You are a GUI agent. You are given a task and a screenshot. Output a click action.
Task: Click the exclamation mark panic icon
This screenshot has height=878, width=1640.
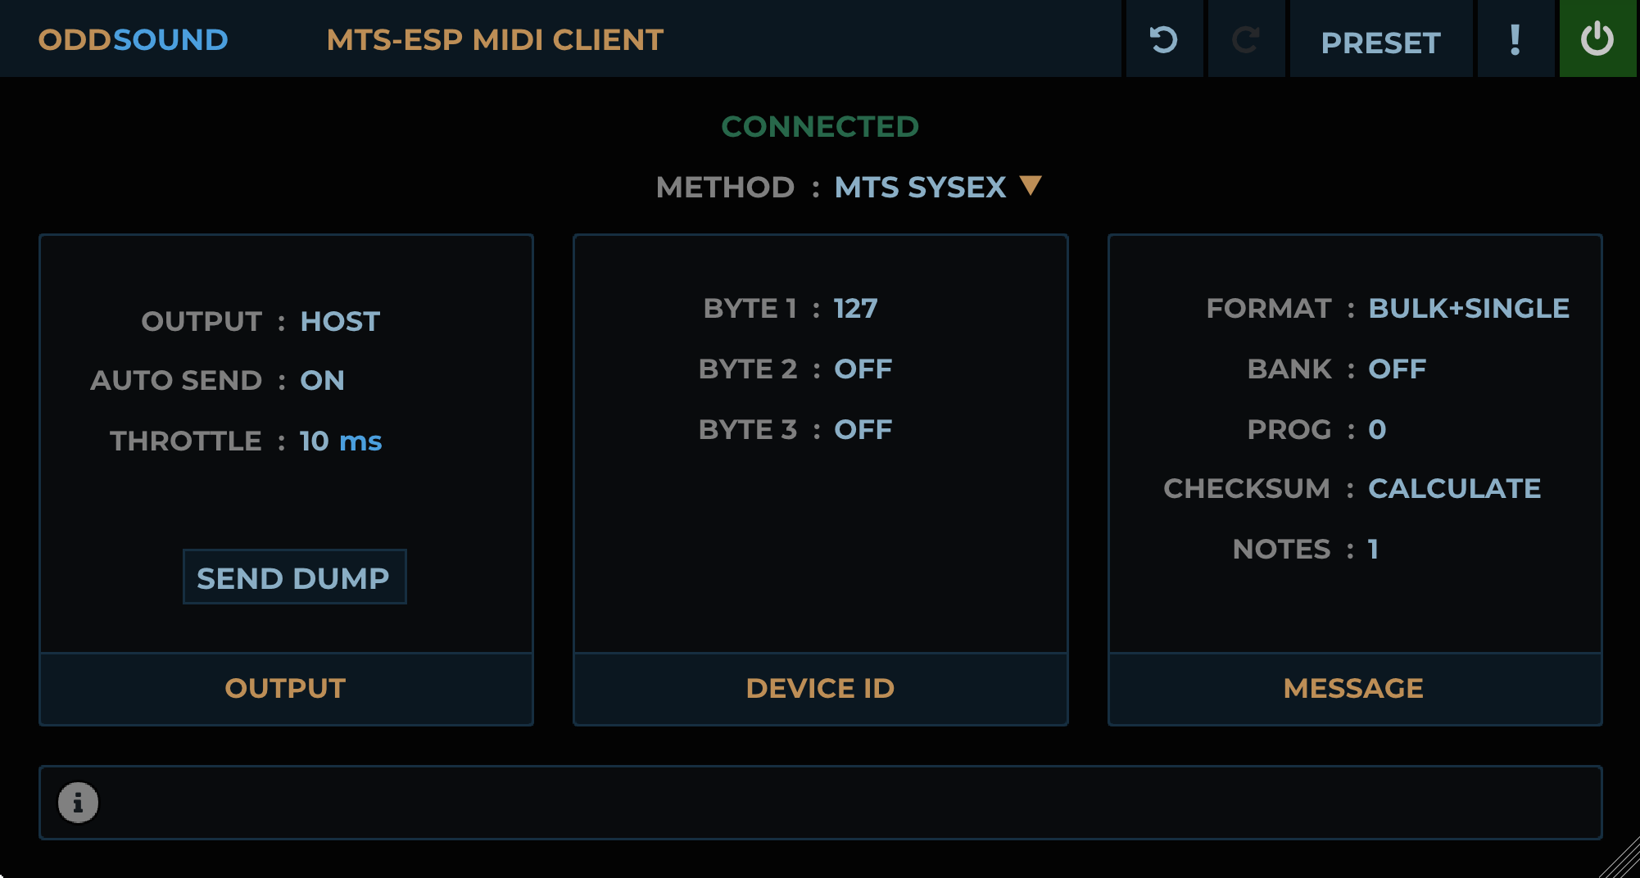point(1515,39)
